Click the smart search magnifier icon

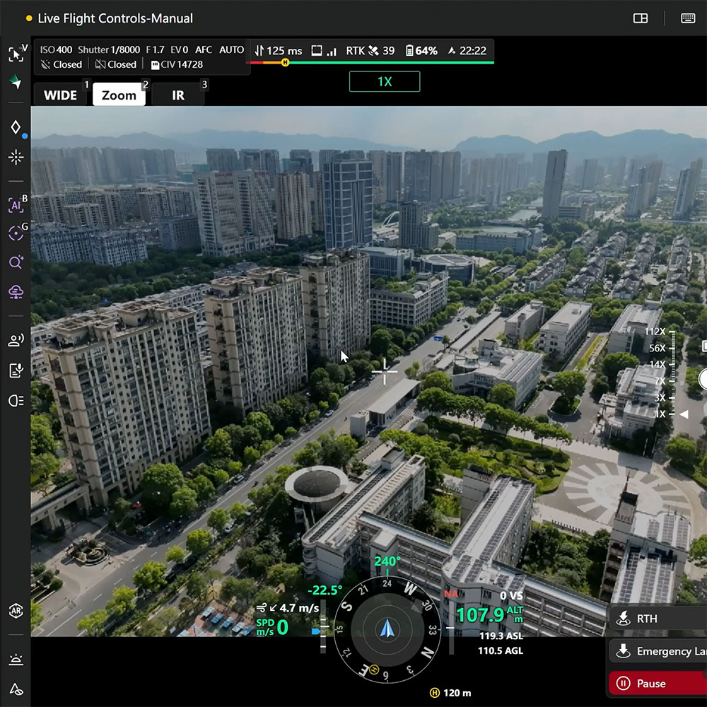point(16,262)
